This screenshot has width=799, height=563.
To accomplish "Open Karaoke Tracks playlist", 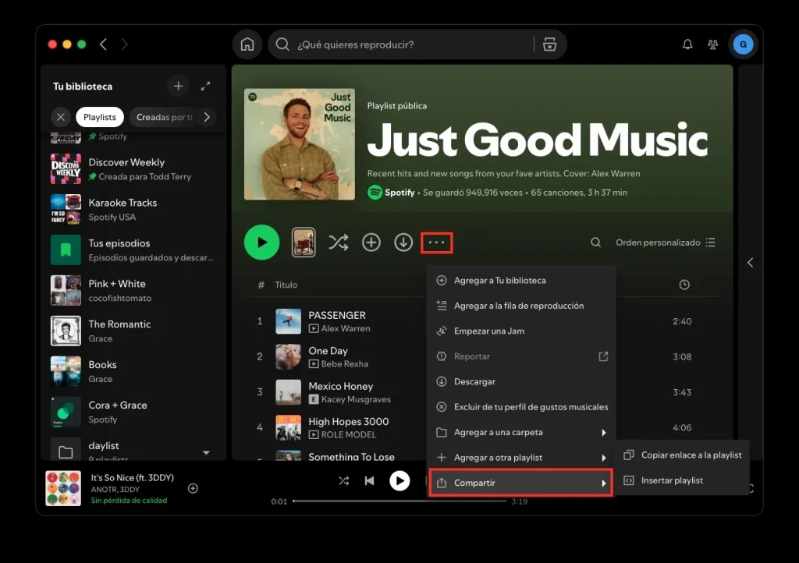I will [133, 209].
